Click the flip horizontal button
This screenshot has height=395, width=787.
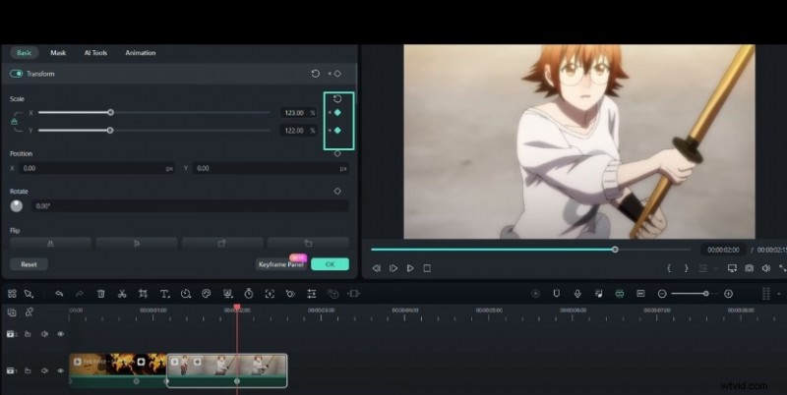click(50, 243)
